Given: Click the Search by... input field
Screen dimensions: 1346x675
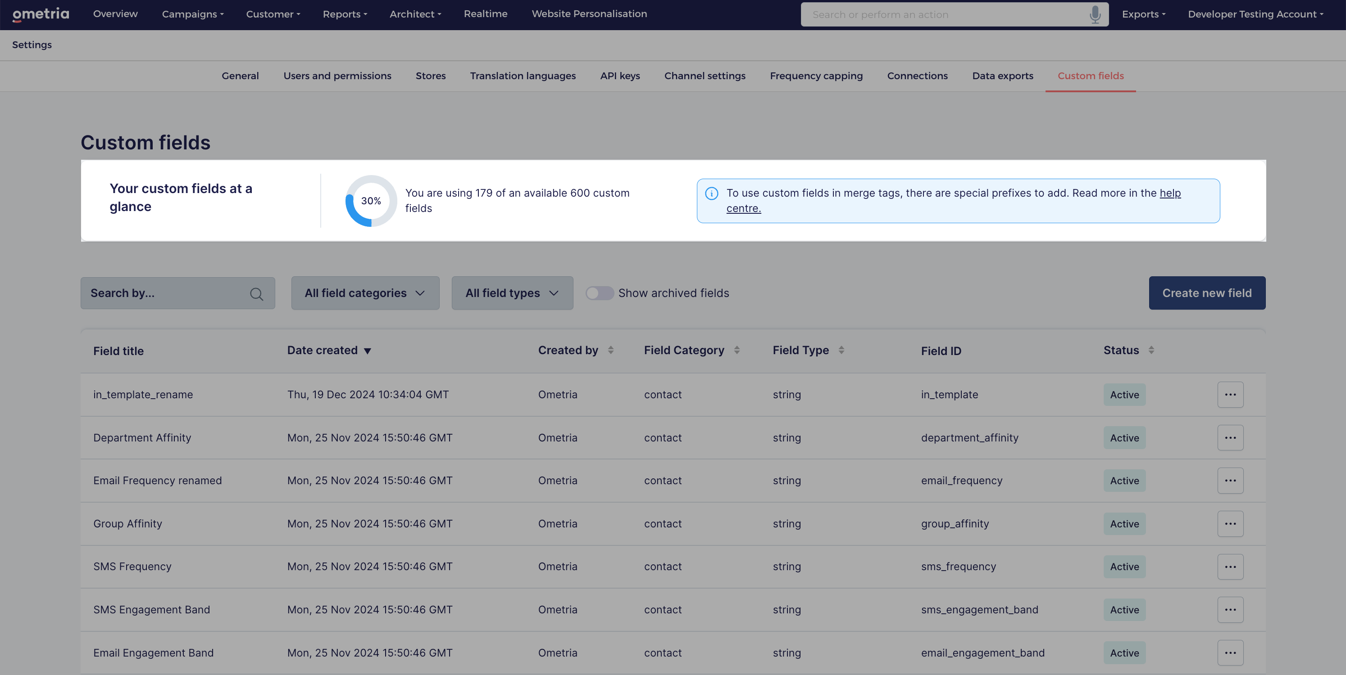Looking at the screenshot, I should (x=177, y=293).
